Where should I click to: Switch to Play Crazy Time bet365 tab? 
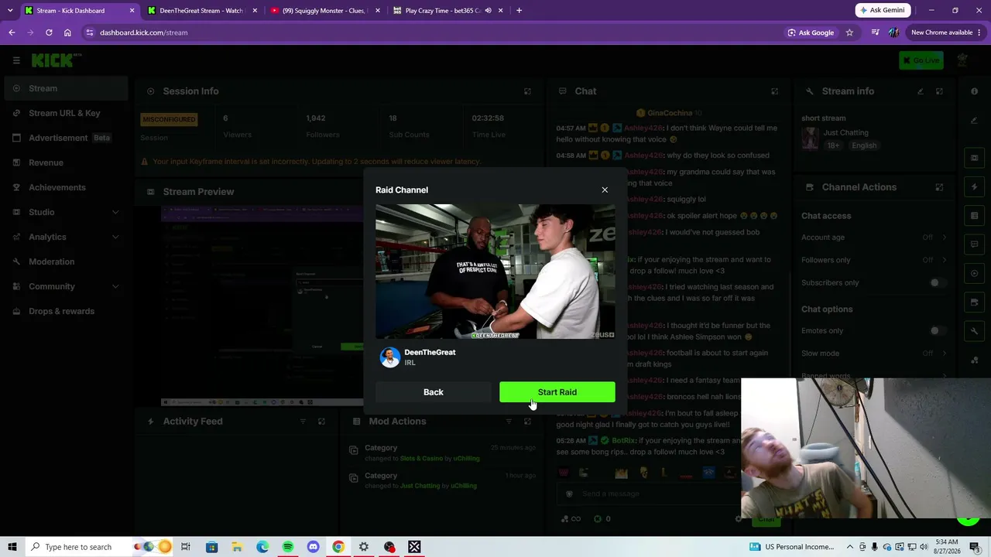point(447,11)
